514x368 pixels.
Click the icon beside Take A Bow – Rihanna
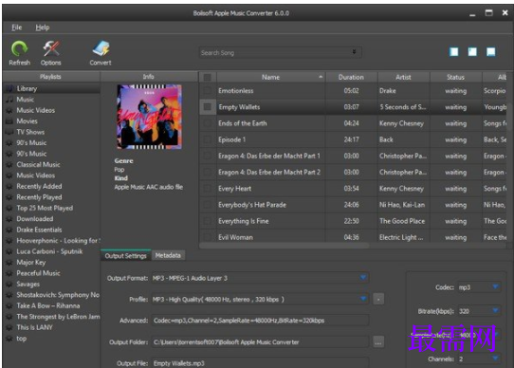(9, 305)
